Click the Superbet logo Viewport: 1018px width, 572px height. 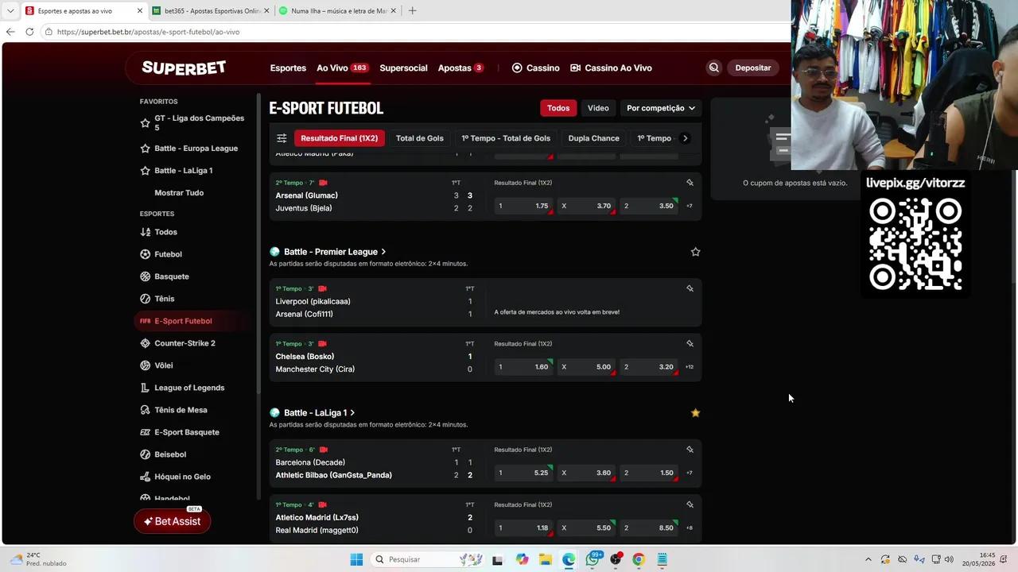pos(184,68)
